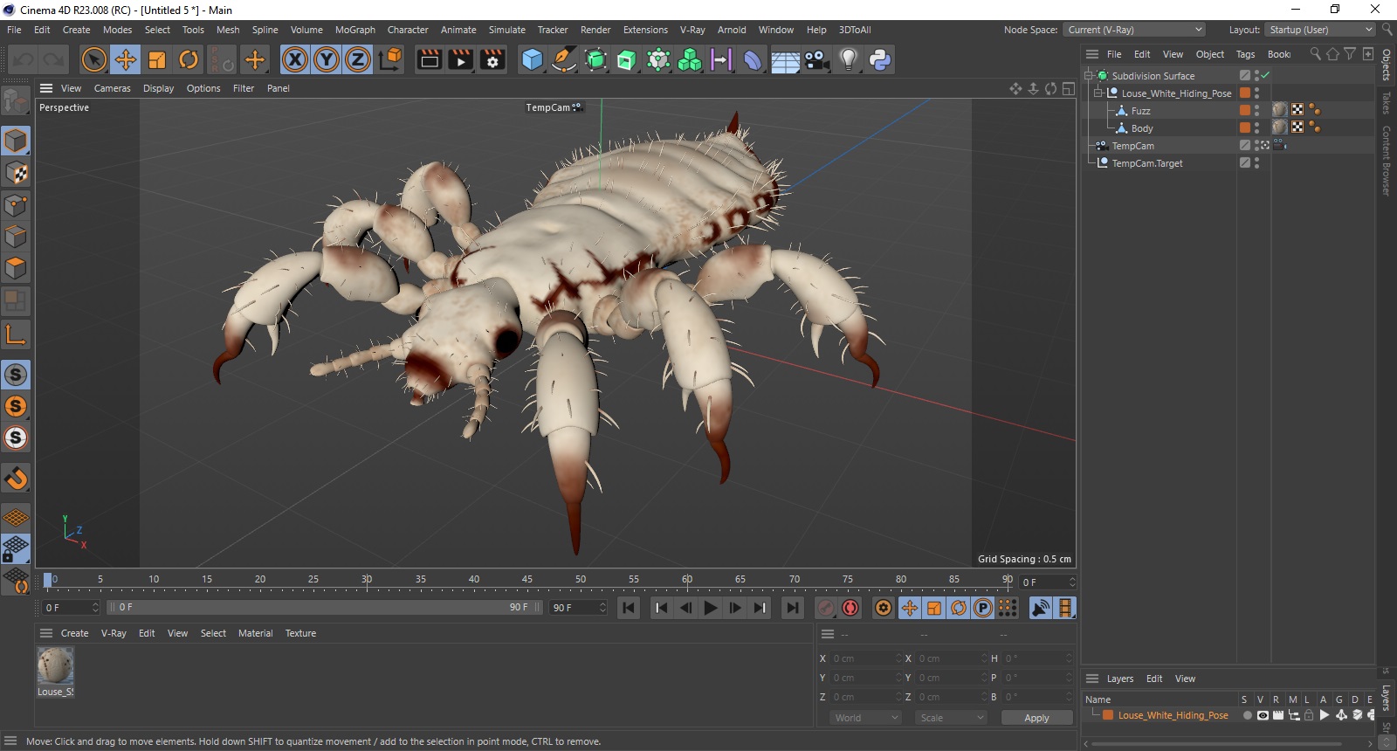Screen dimensions: 1397x751
Task: Click orange layer swatch on Fuzz row
Action: 1245,110
